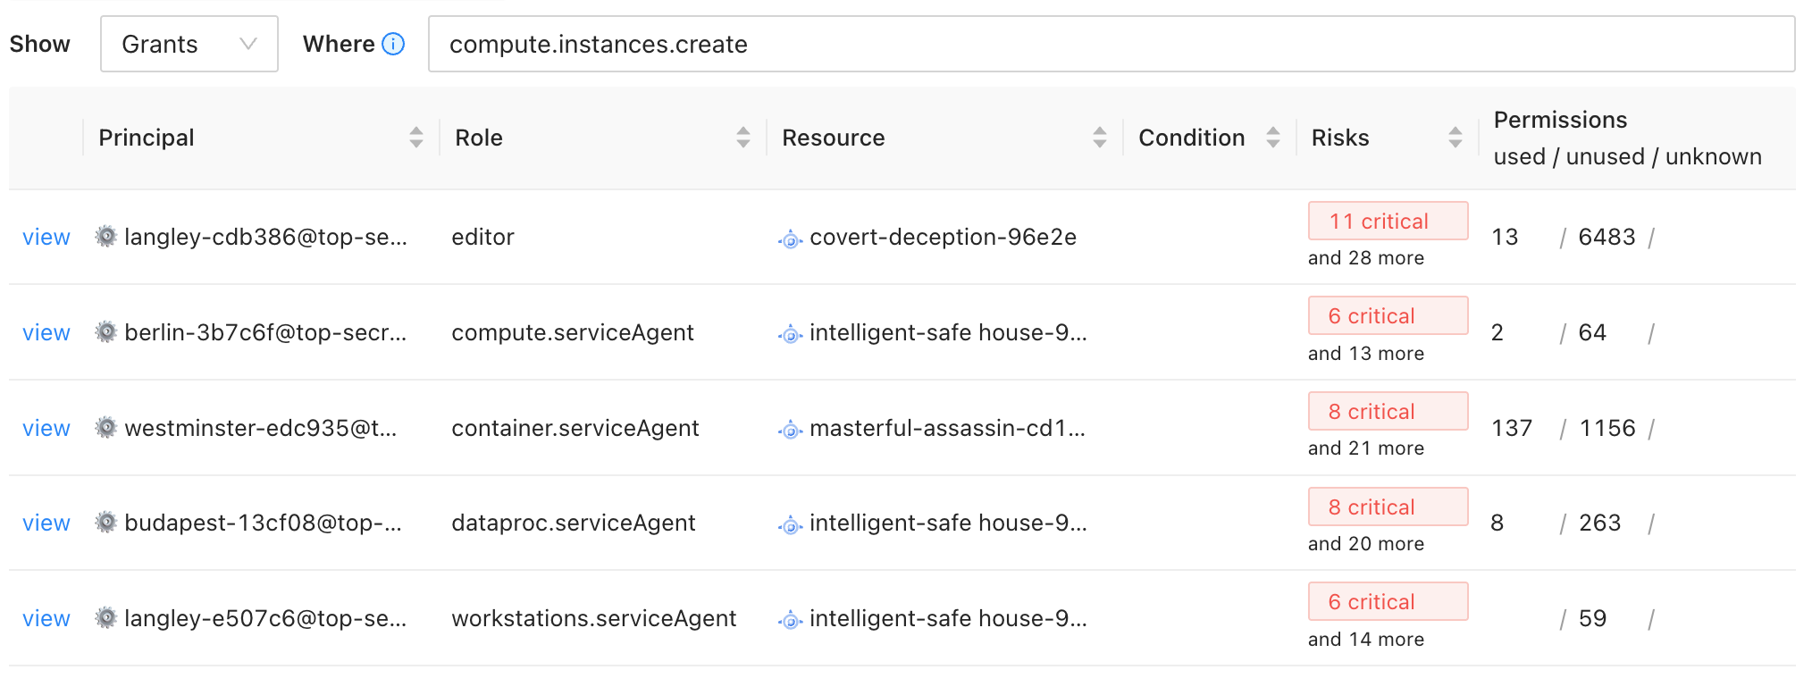Click service account icon for langley-cdb386

click(106, 237)
